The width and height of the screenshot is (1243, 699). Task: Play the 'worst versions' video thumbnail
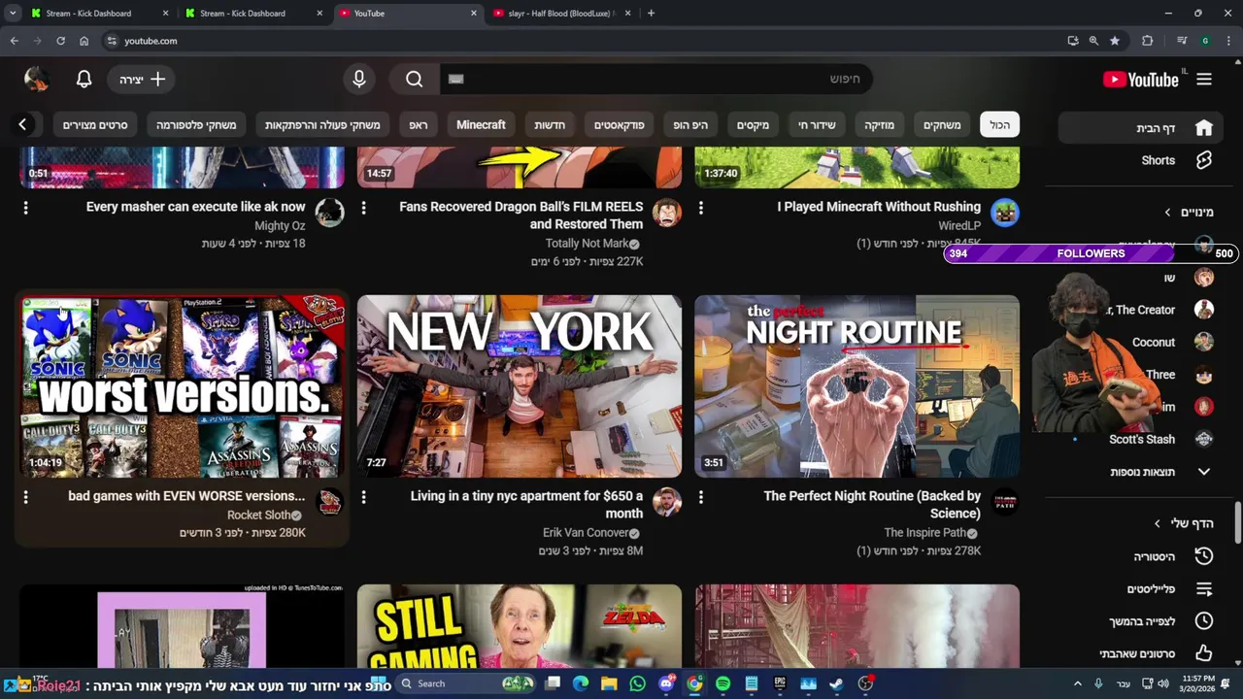coord(182,386)
